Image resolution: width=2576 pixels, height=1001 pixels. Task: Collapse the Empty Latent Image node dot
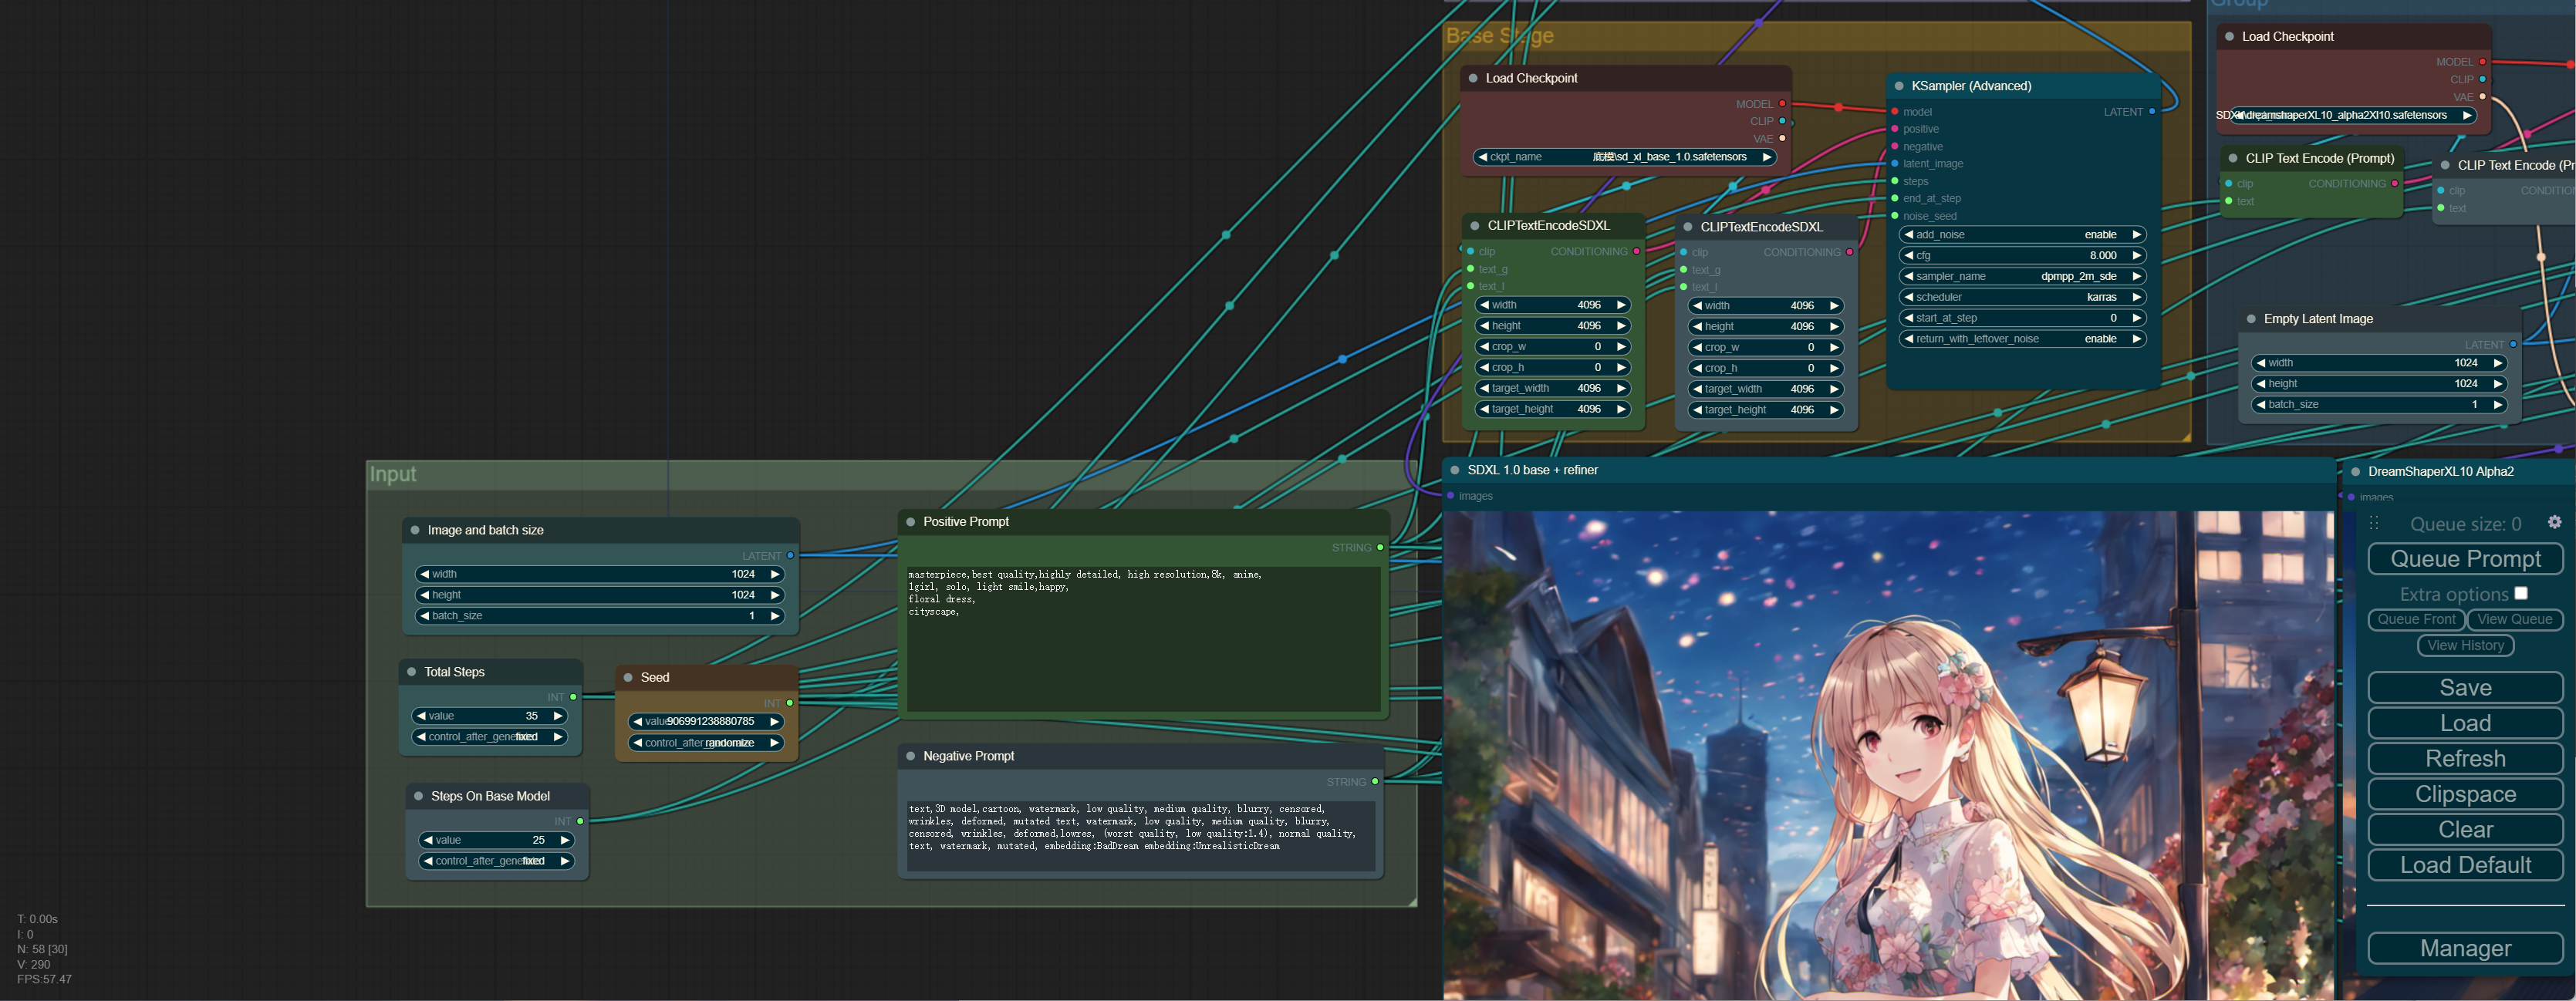[2251, 319]
